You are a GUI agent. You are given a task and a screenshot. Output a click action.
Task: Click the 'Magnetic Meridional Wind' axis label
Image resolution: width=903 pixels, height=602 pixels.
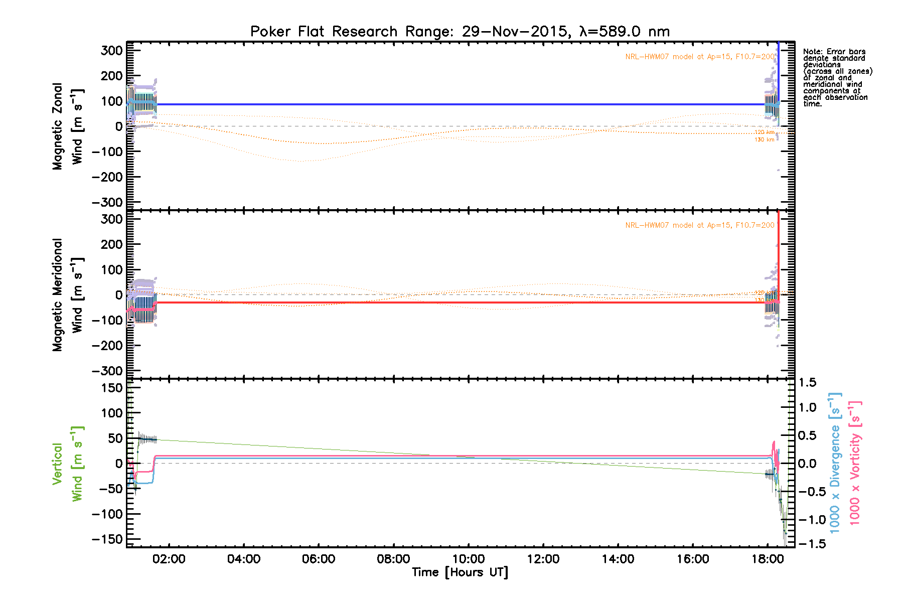pos(67,295)
